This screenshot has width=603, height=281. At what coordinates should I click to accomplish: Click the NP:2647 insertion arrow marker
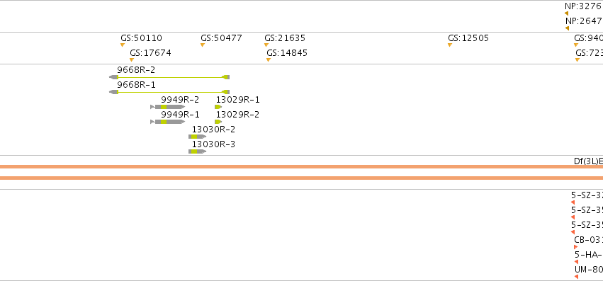568,28
